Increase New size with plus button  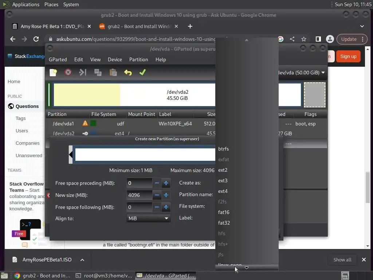tap(166, 195)
